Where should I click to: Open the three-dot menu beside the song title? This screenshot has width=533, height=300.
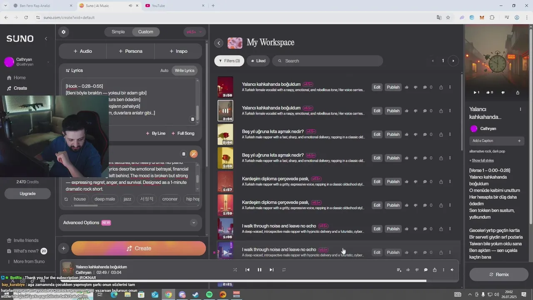[521, 109]
